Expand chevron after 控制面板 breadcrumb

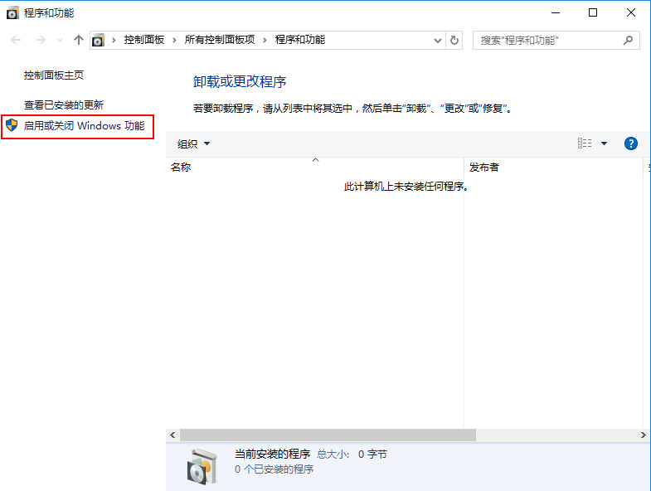174,41
